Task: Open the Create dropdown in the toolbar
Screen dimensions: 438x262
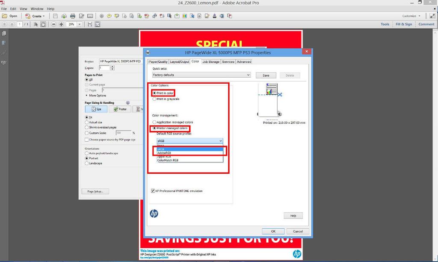Action: click(x=35, y=16)
